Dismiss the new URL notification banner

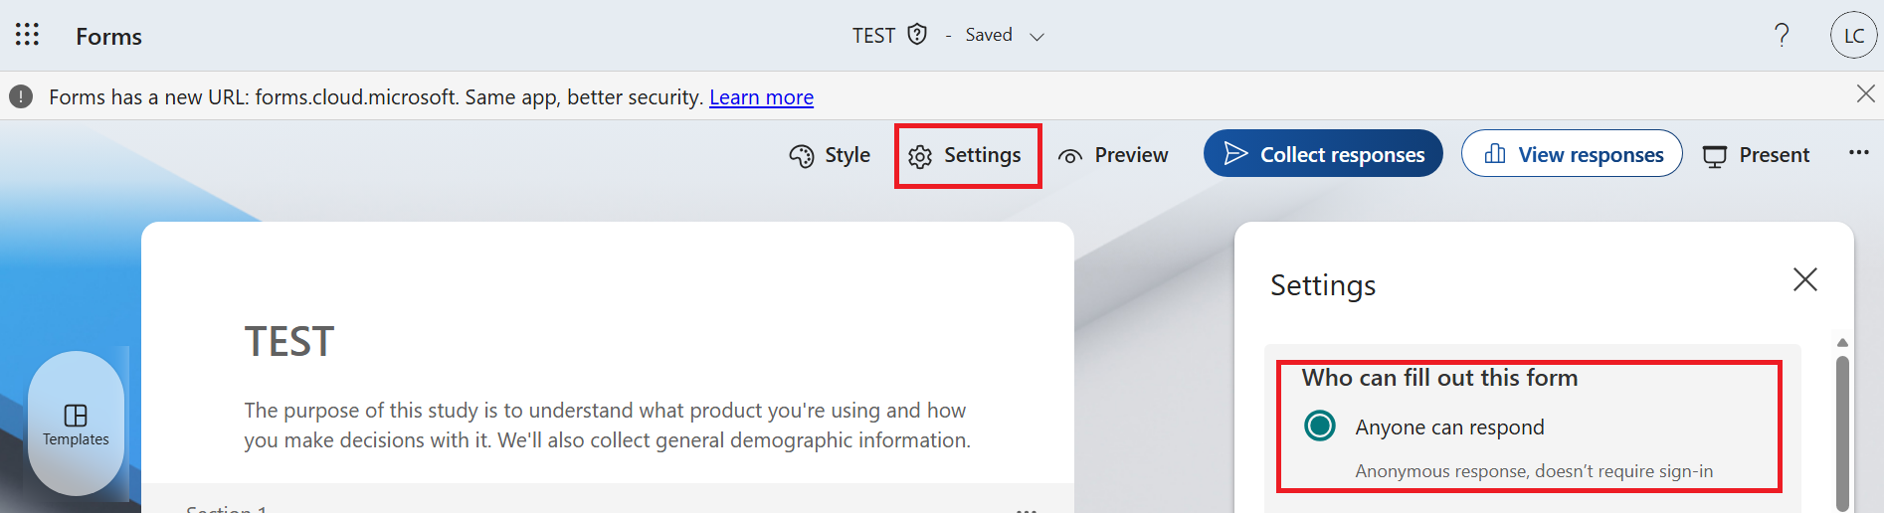[x=1865, y=93]
